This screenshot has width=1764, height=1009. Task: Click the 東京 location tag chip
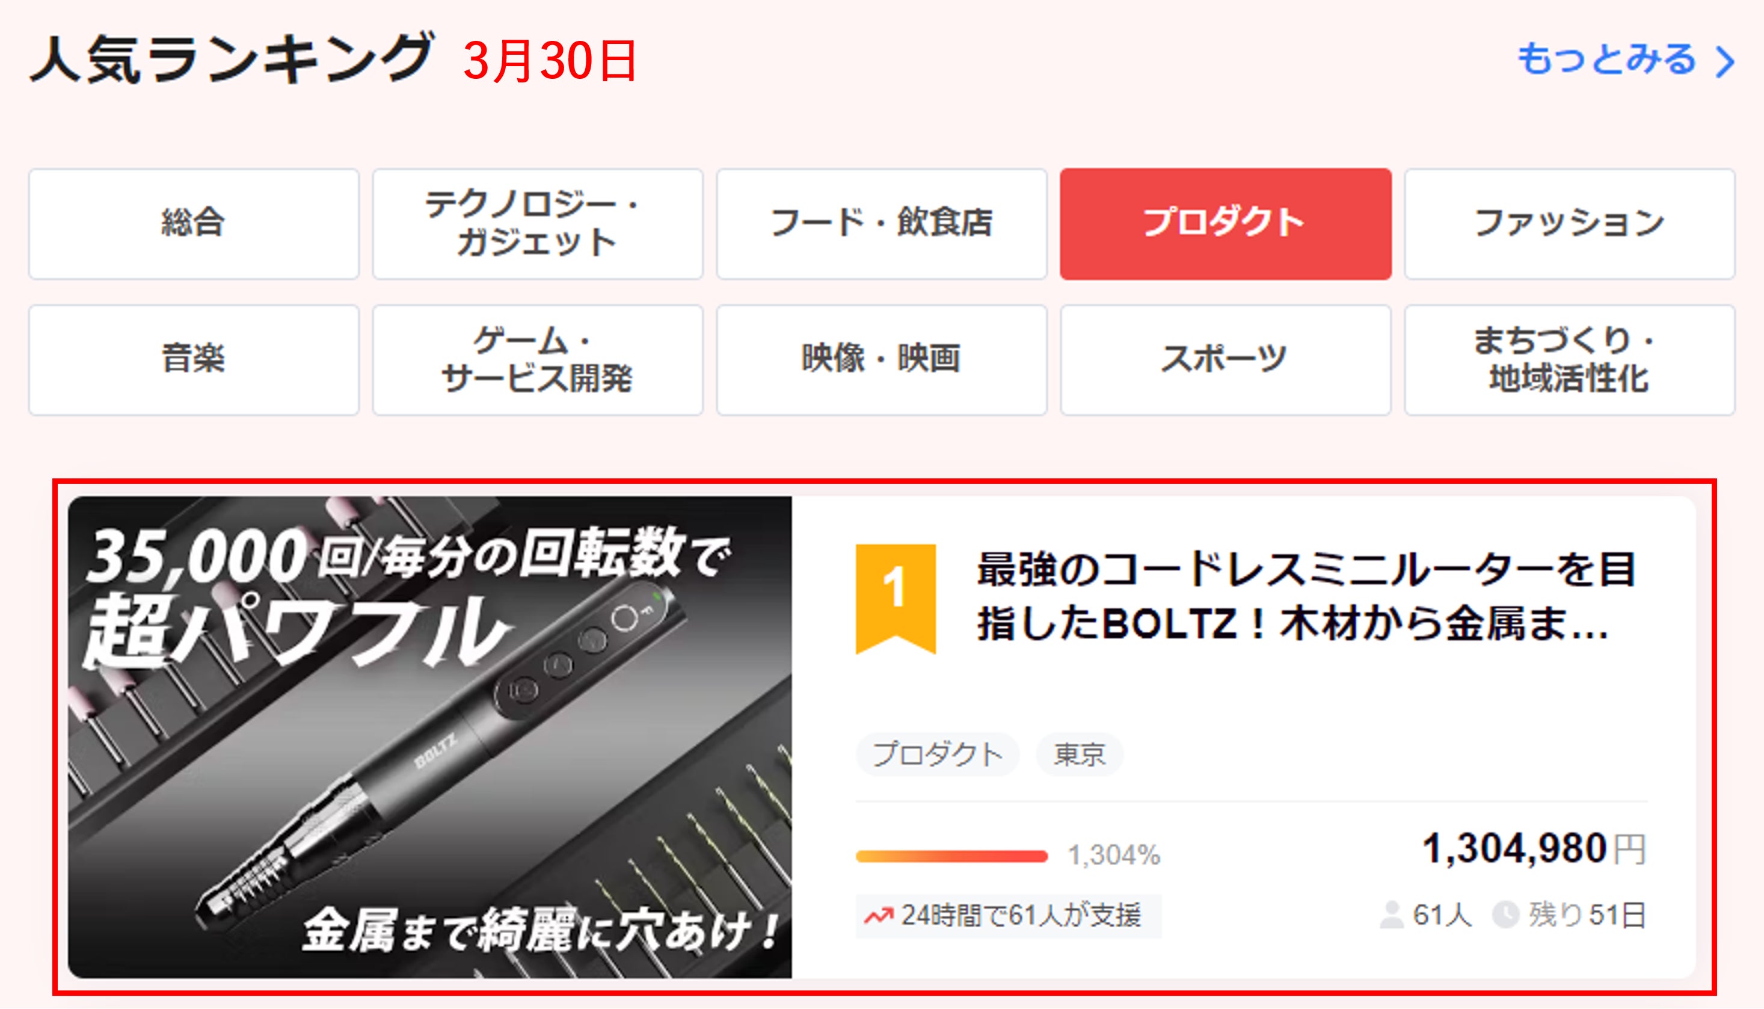(1079, 754)
